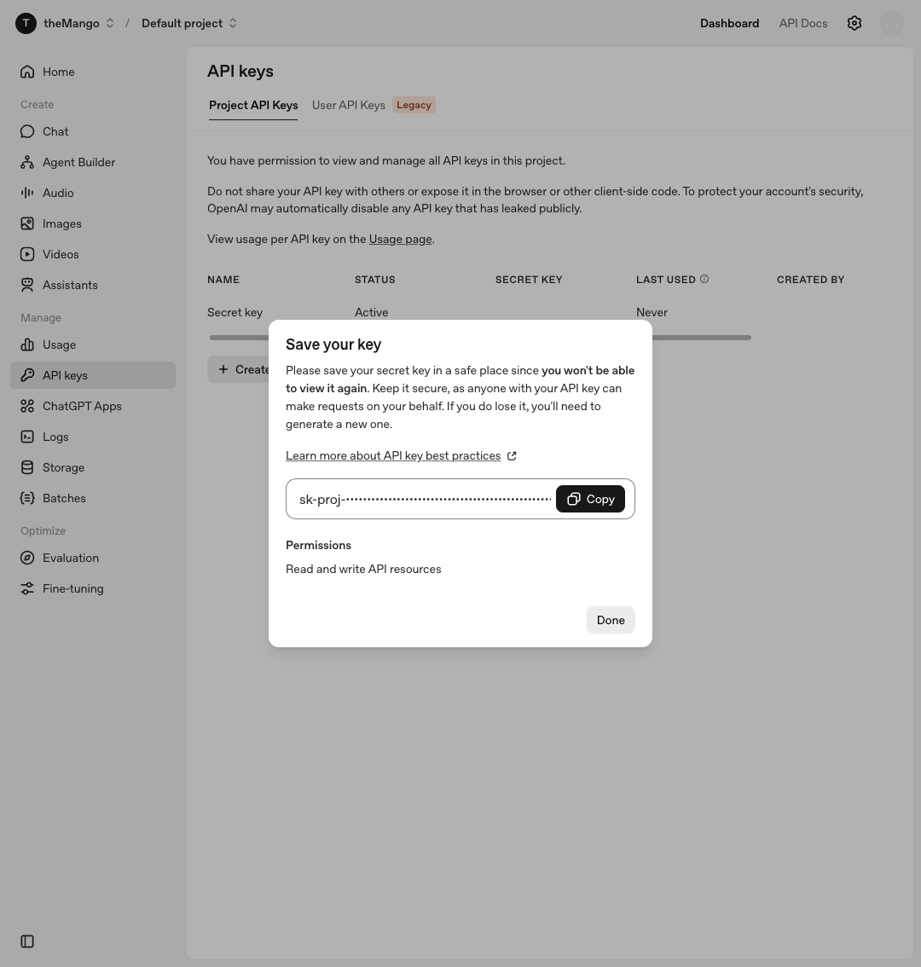
Task: Open the Storage database icon
Action: (27, 467)
